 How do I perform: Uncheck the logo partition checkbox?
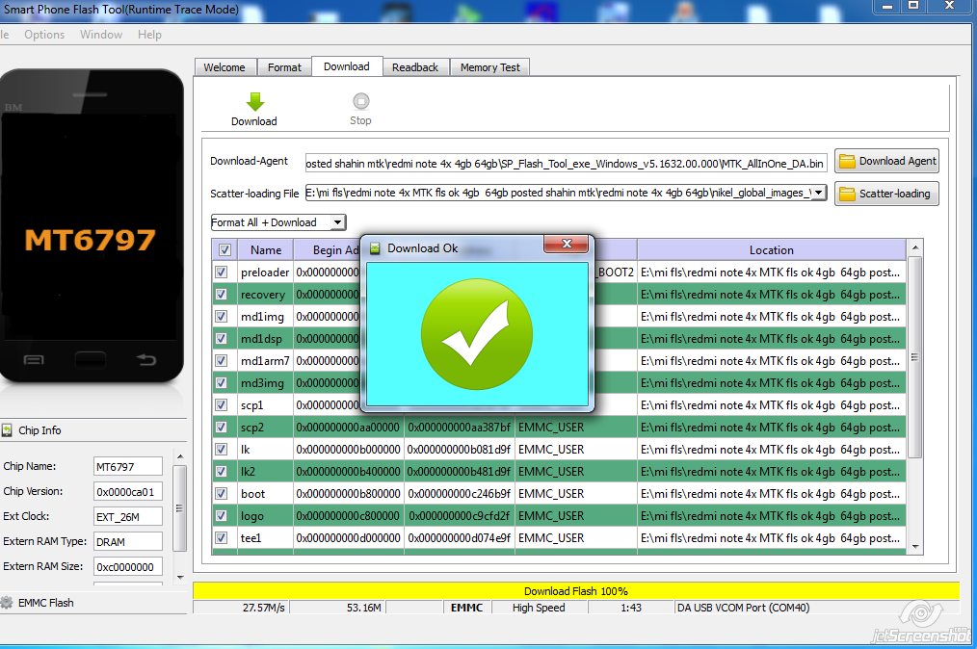[x=222, y=515]
